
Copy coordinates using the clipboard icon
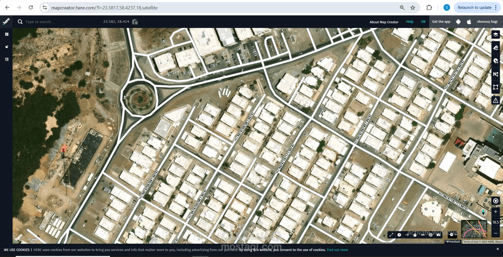pos(135,22)
